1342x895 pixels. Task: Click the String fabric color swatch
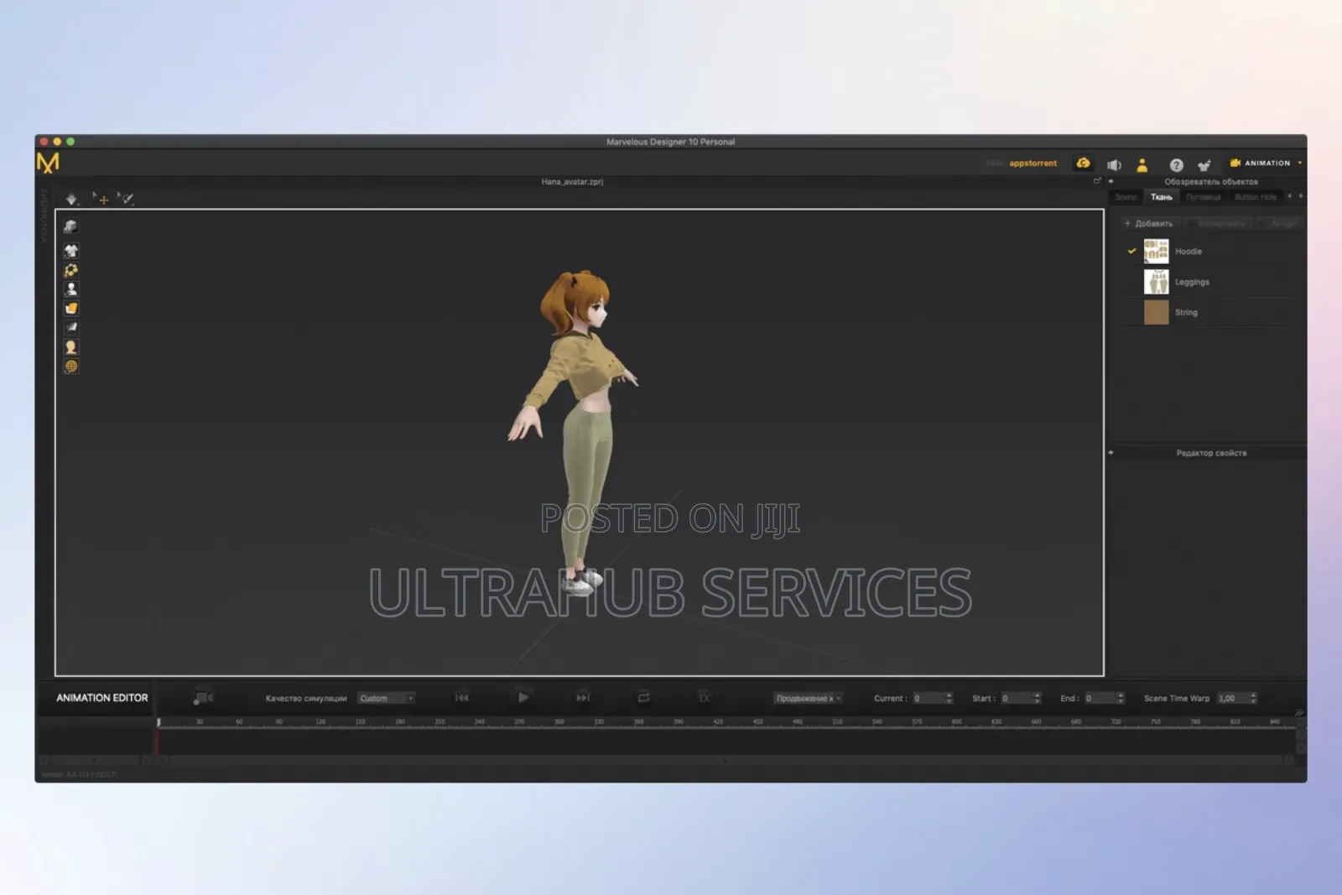coord(1156,312)
